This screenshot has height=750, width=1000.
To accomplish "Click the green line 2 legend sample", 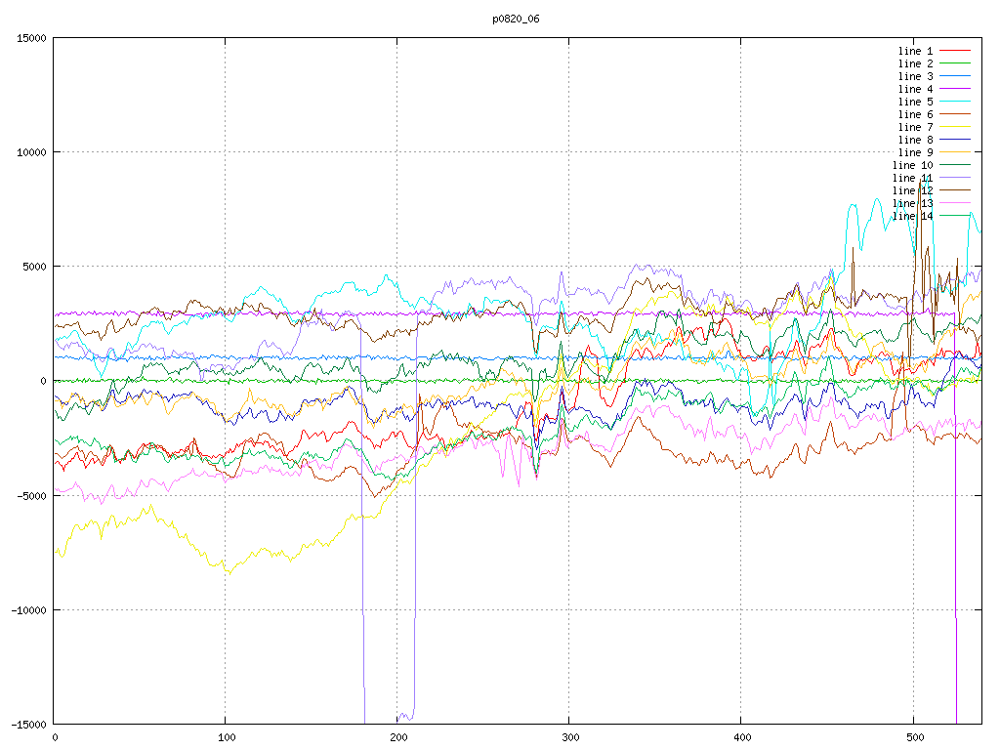I will (x=955, y=63).
